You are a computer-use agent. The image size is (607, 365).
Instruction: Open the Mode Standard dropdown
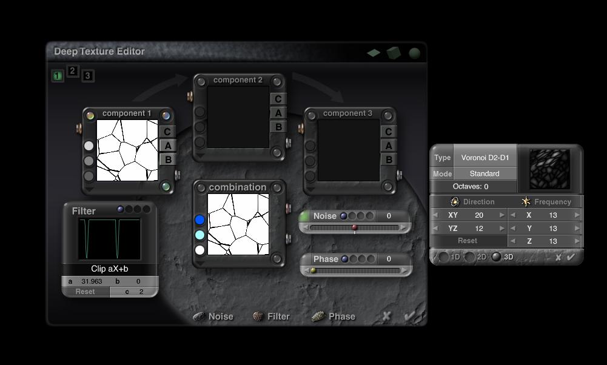pyautogui.click(x=485, y=173)
